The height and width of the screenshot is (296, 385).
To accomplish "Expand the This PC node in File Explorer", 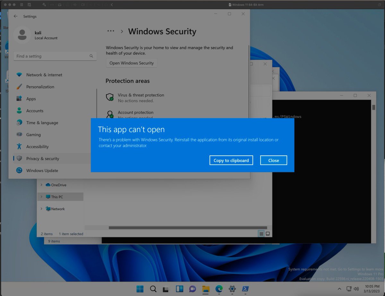I will point(41,197).
